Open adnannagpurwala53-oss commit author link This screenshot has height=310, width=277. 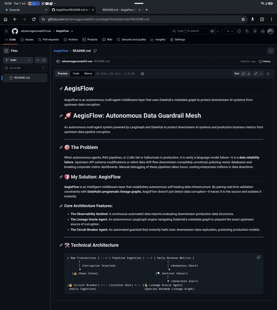(77, 61)
